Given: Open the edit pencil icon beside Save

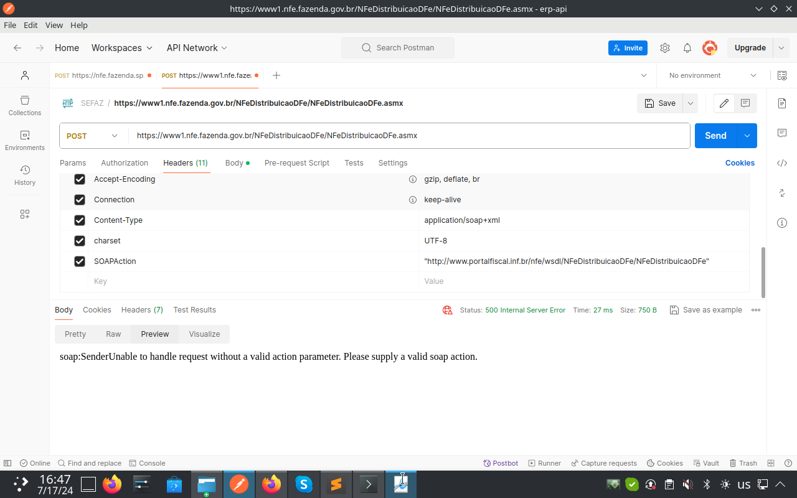Looking at the screenshot, I should point(724,103).
